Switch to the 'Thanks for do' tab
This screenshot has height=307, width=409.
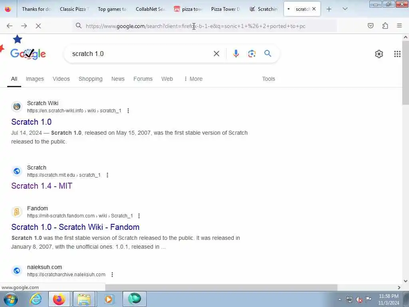point(36,9)
